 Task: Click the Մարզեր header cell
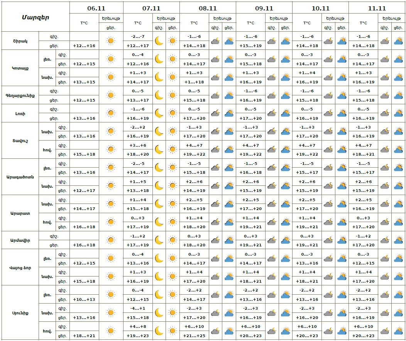(x=35, y=17)
